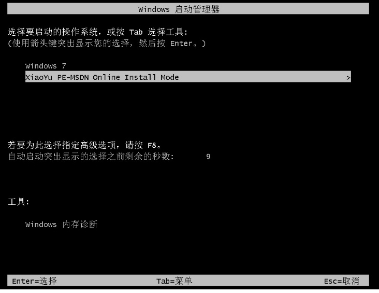Click the Enter=选择 hint
Viewport: 379px width, 293px height.
34,281
